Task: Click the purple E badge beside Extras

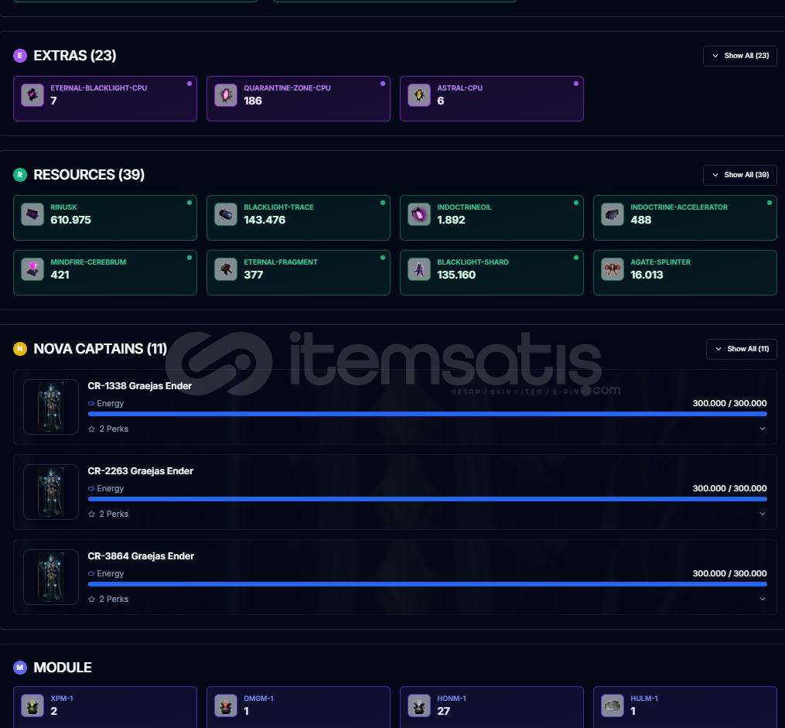Action: point(20,56)
